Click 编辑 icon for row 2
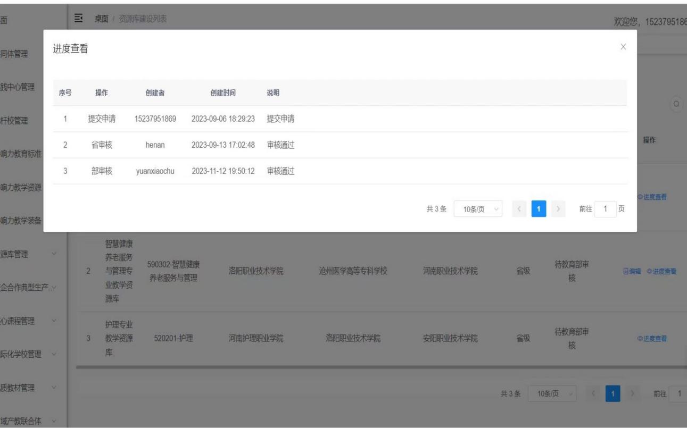This screenshot has height=428, width=687. coord(632,271)
